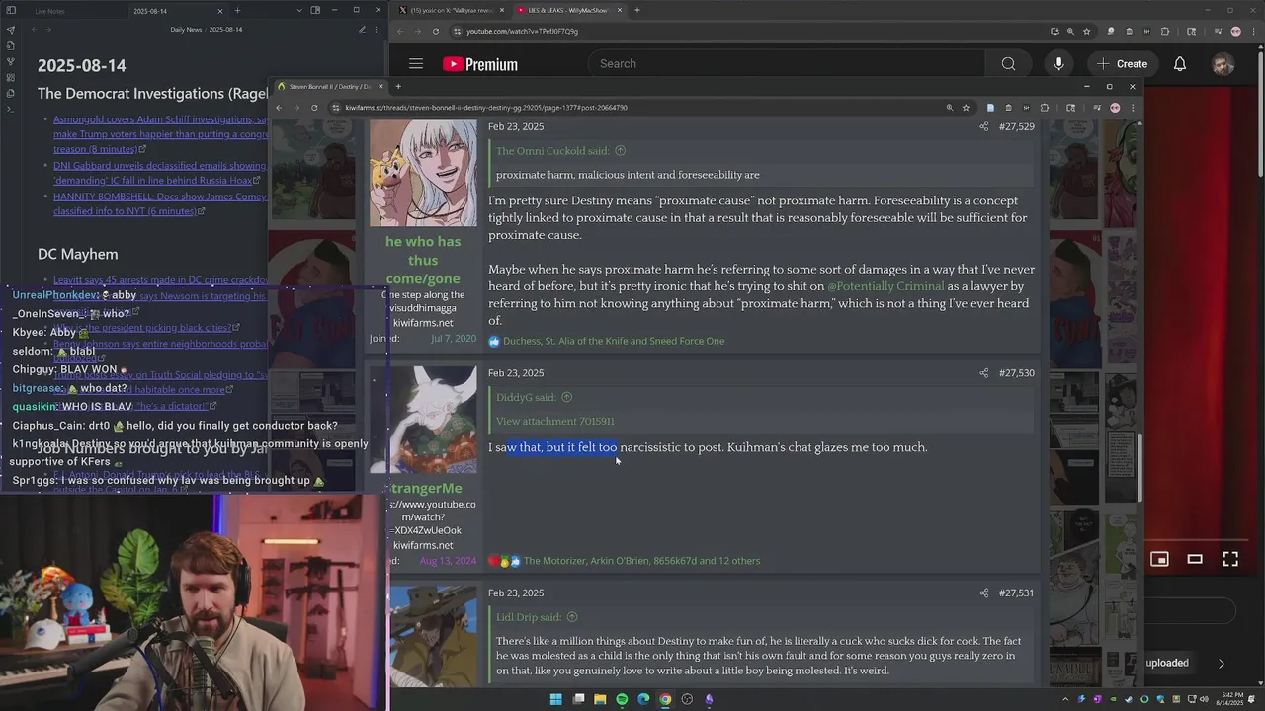The height and width of the screenshot is (711, 1265).
Task: Open HANNITY BOMBSHELL James Comey link
Action: (160, 203)
